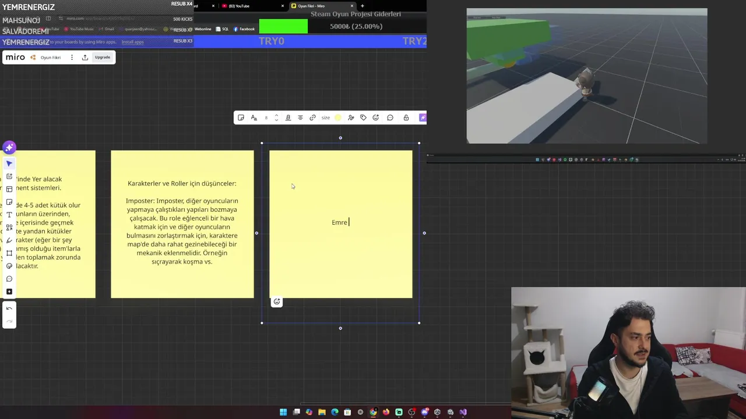Click the Oyun Fikri board title

pyautogui.click(x=51, y=58)
